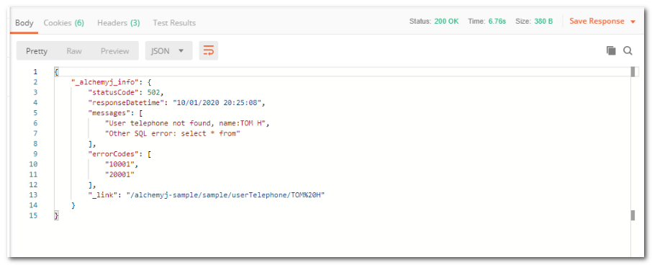Viewport: 652px width, 265px height.
Task: Click the Save Response button
Action: tap(597, 21)
